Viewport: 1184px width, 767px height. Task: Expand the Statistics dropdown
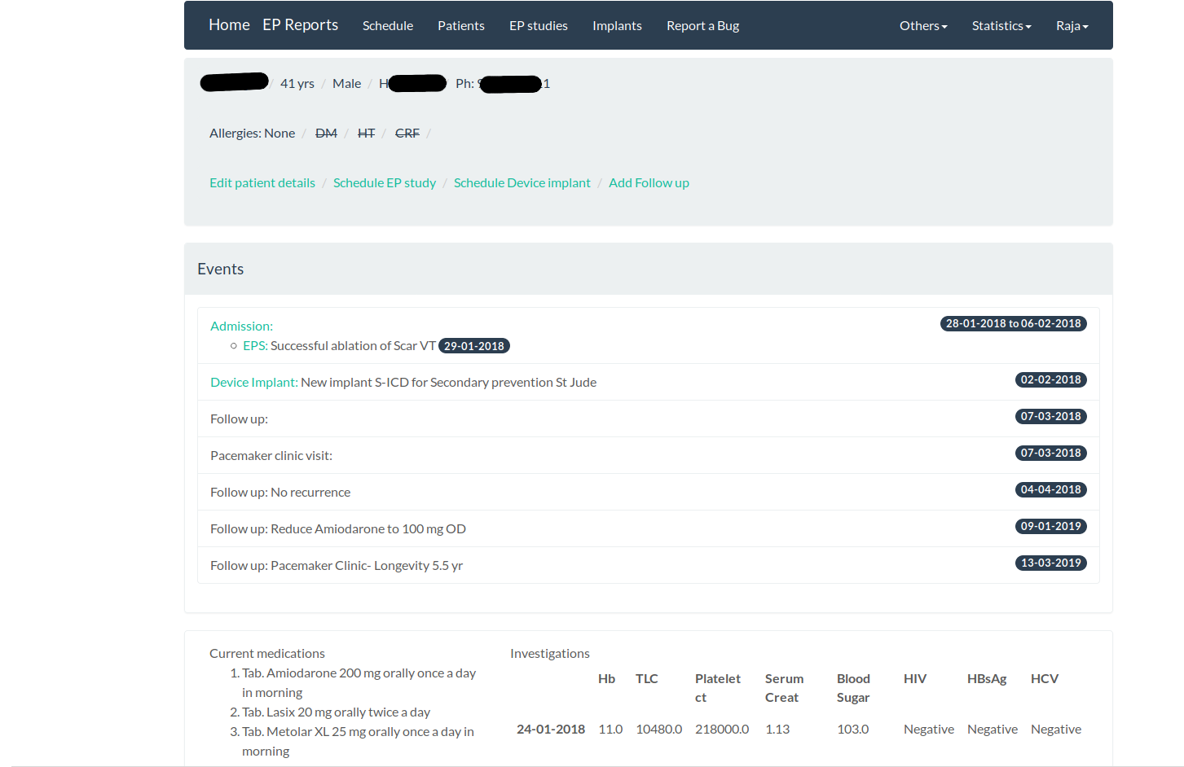pyautogui.click(x=1001, y=26)
